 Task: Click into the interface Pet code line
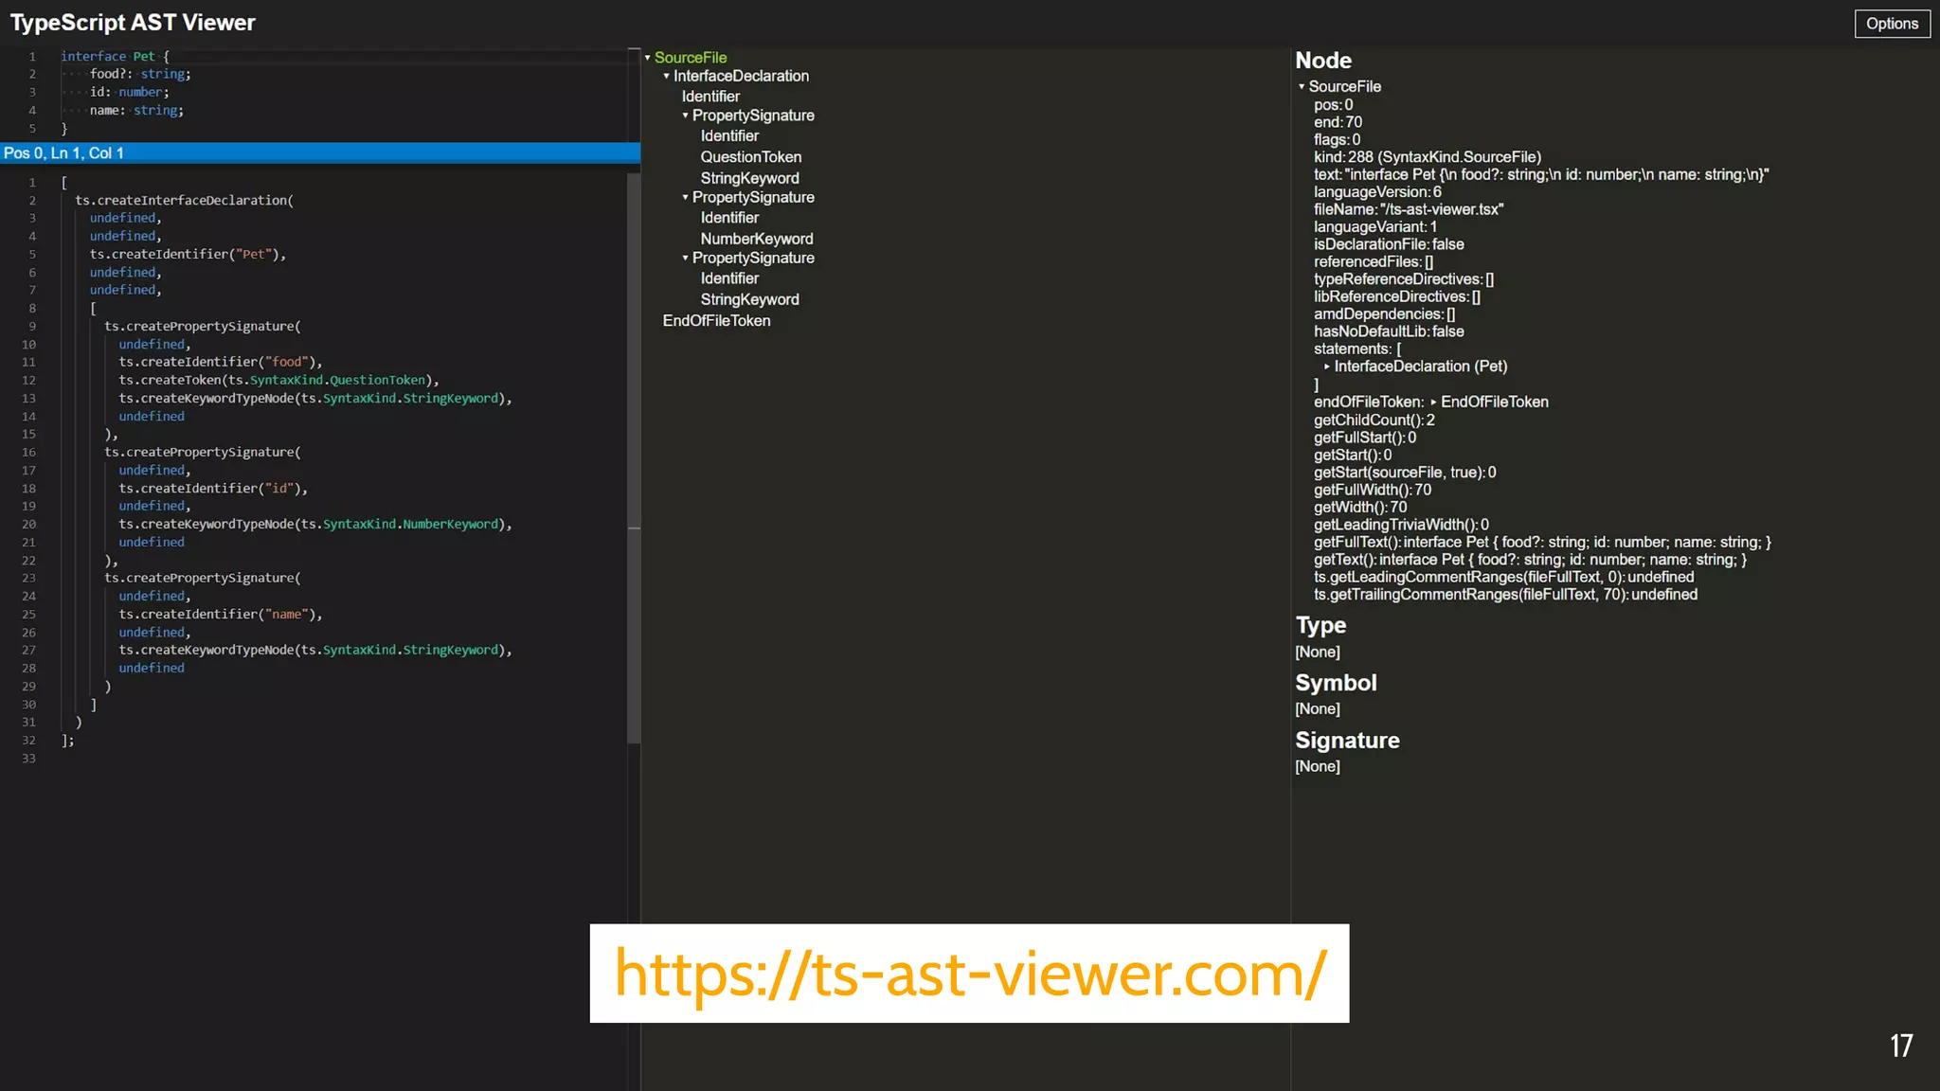(114, 57)
